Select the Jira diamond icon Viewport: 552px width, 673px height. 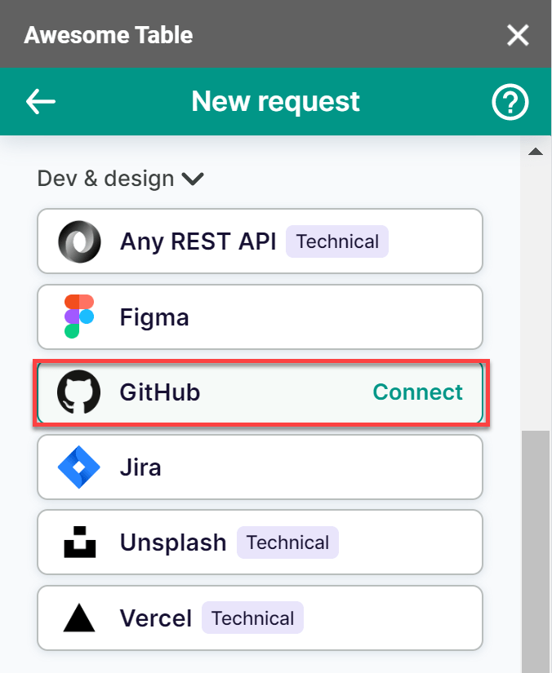click(78, 467)
